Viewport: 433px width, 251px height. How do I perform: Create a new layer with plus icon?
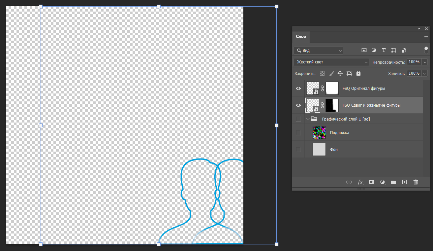click(405, 182)
